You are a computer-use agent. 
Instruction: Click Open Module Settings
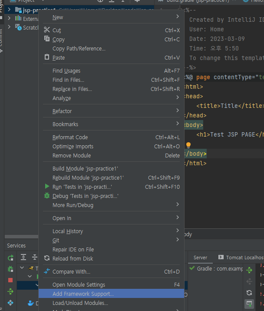111,285
